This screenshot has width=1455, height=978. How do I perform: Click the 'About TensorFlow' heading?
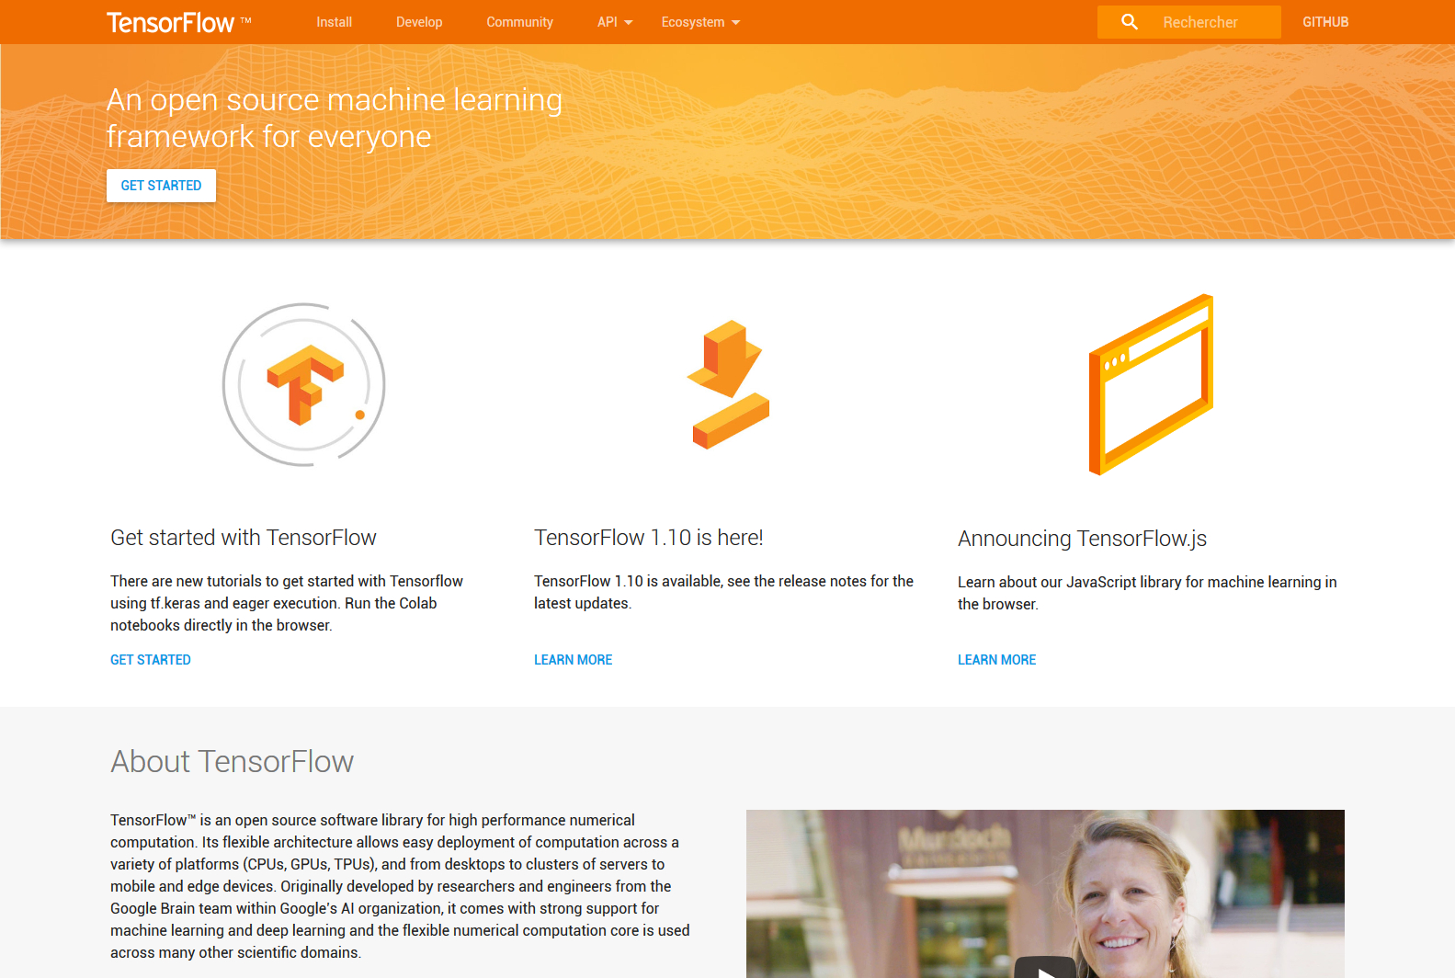pos(233,762)
